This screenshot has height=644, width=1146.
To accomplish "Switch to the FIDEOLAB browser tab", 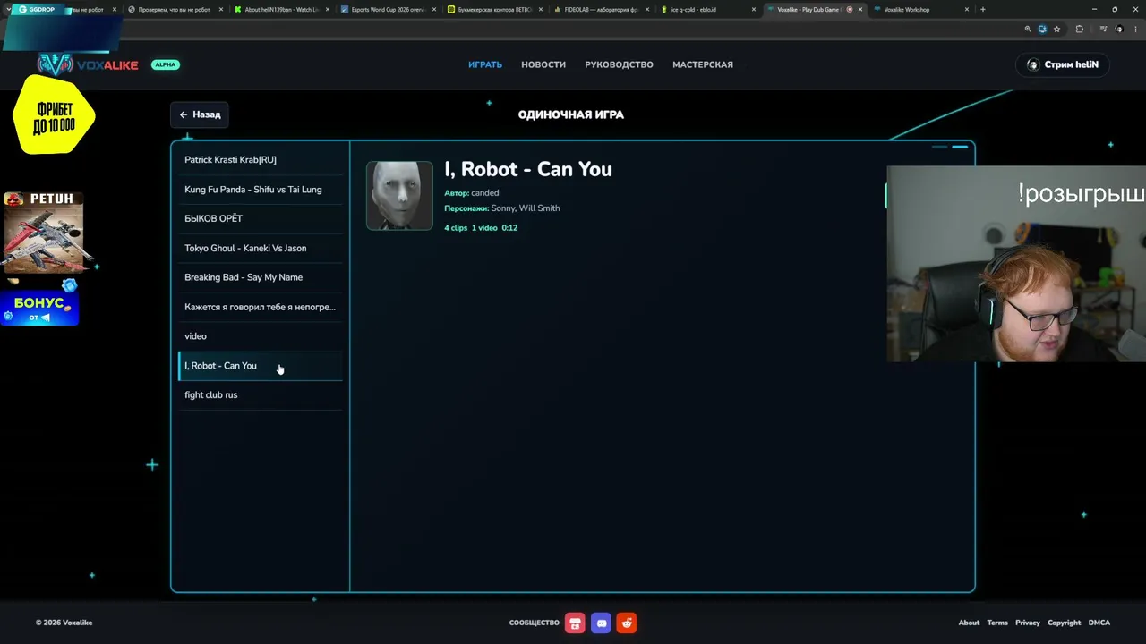I will [602, 10].
